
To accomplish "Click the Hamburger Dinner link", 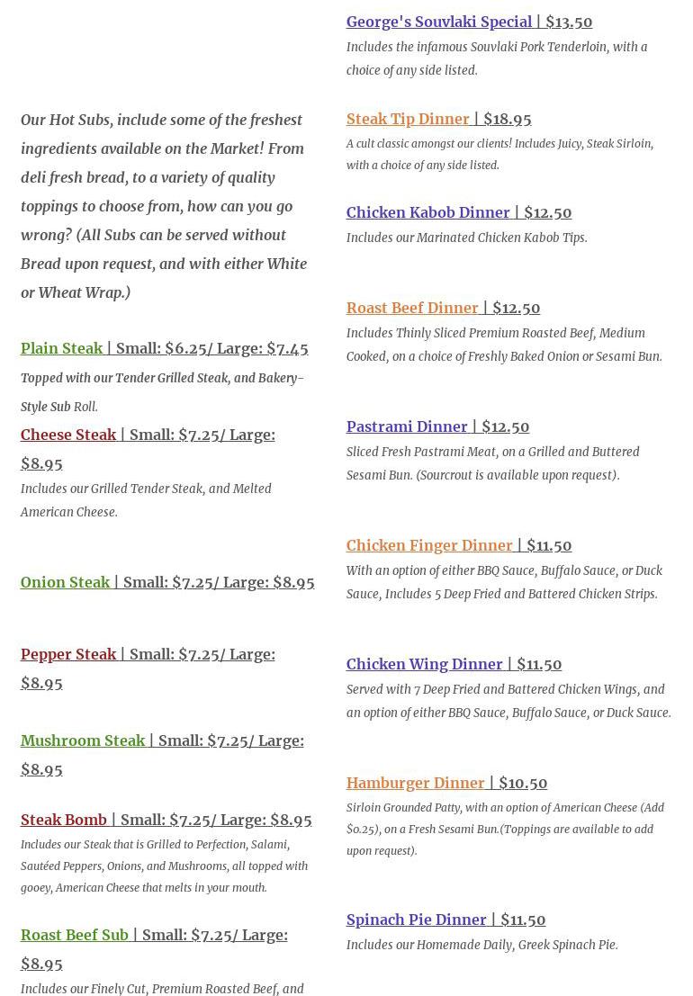I will (416, 783).
